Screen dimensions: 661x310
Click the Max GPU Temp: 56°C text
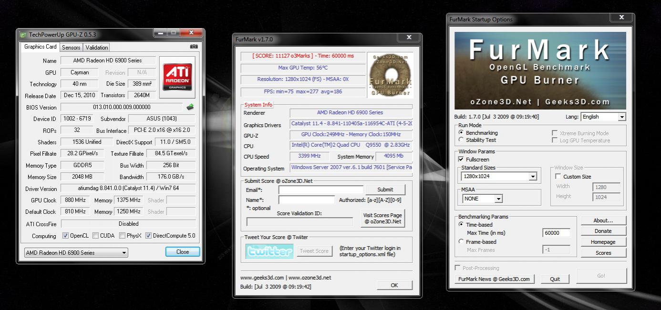(x=303, y=68)
